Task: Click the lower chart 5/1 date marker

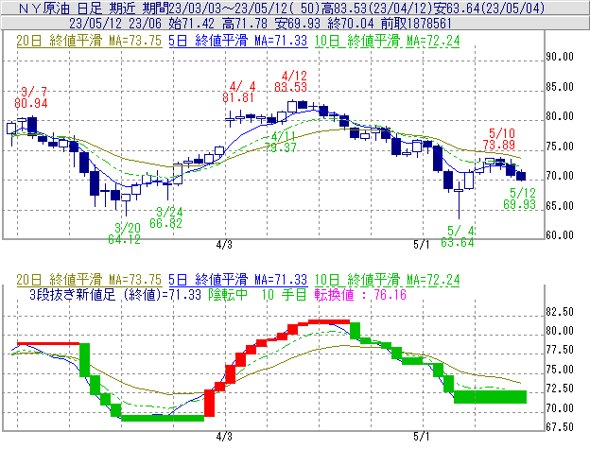Action: tap(422, 437)
